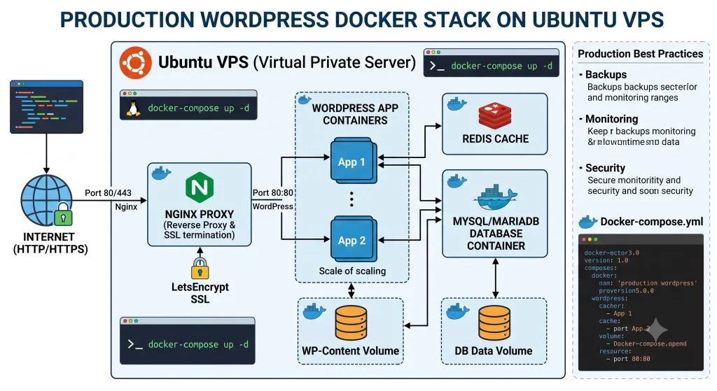Click the Port 80:80 label
The width and height of the screenshot is (717, 391).
pos(273,193)
